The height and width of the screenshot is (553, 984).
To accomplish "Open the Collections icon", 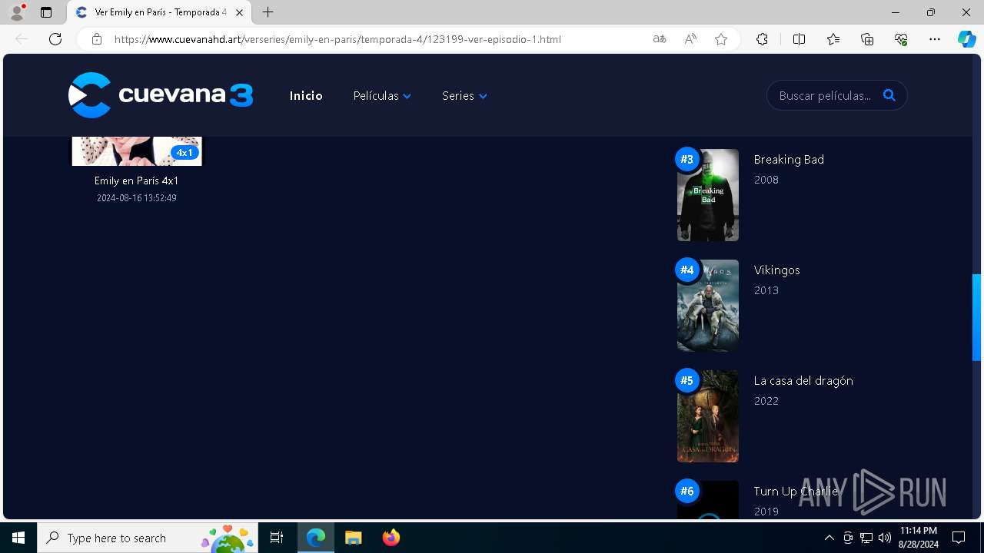I will tap(867, 39).
